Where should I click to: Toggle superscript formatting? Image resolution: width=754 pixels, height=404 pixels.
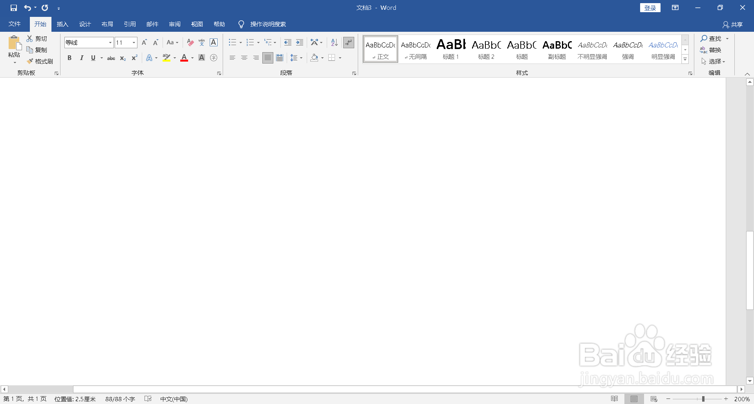click(x=134, y=58)
